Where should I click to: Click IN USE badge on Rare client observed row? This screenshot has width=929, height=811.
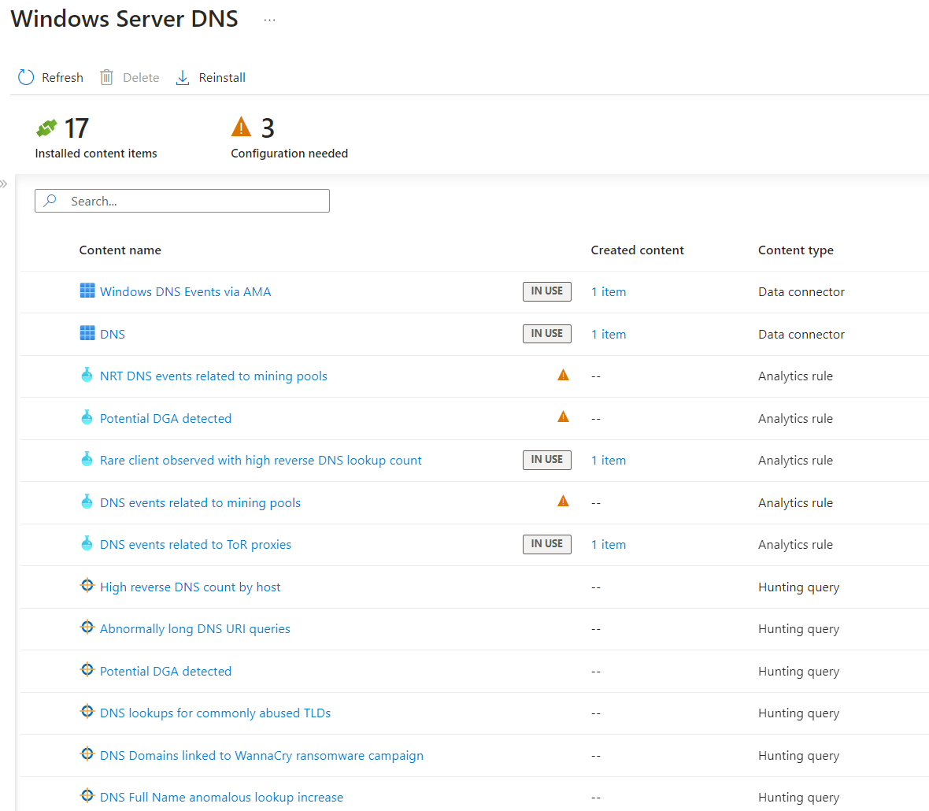547,460
